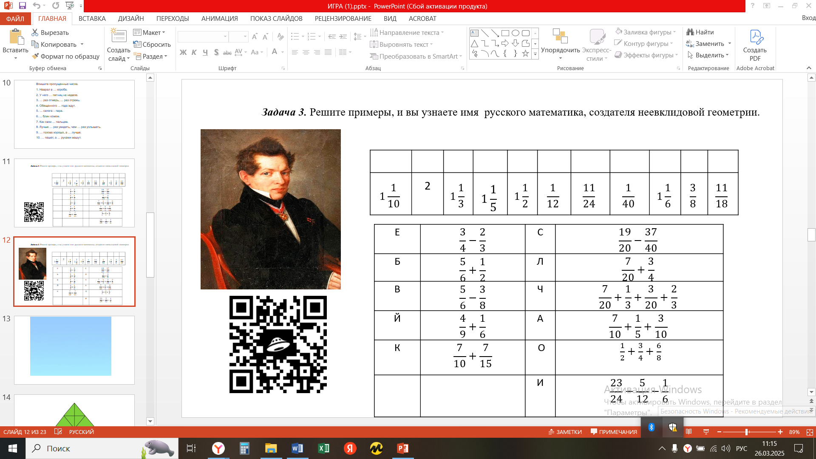Open Экспресс-стили quick styles

click(597, 45)
